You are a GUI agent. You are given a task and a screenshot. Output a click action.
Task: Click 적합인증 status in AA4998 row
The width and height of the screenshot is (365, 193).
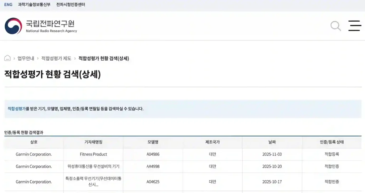[332, 166]
